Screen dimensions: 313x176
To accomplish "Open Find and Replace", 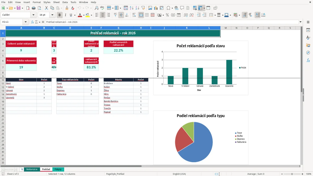I will click(97, 8).
